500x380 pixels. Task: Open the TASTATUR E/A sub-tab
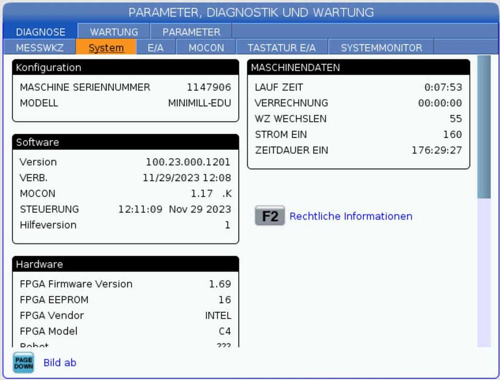click(282, 48)
